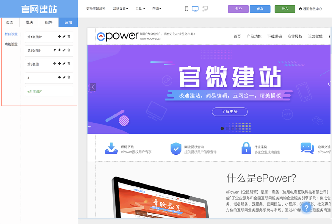The image size is (332, 224).
Task: Edit 第2张图片 with the pencil icon
Action: point(64,50)
